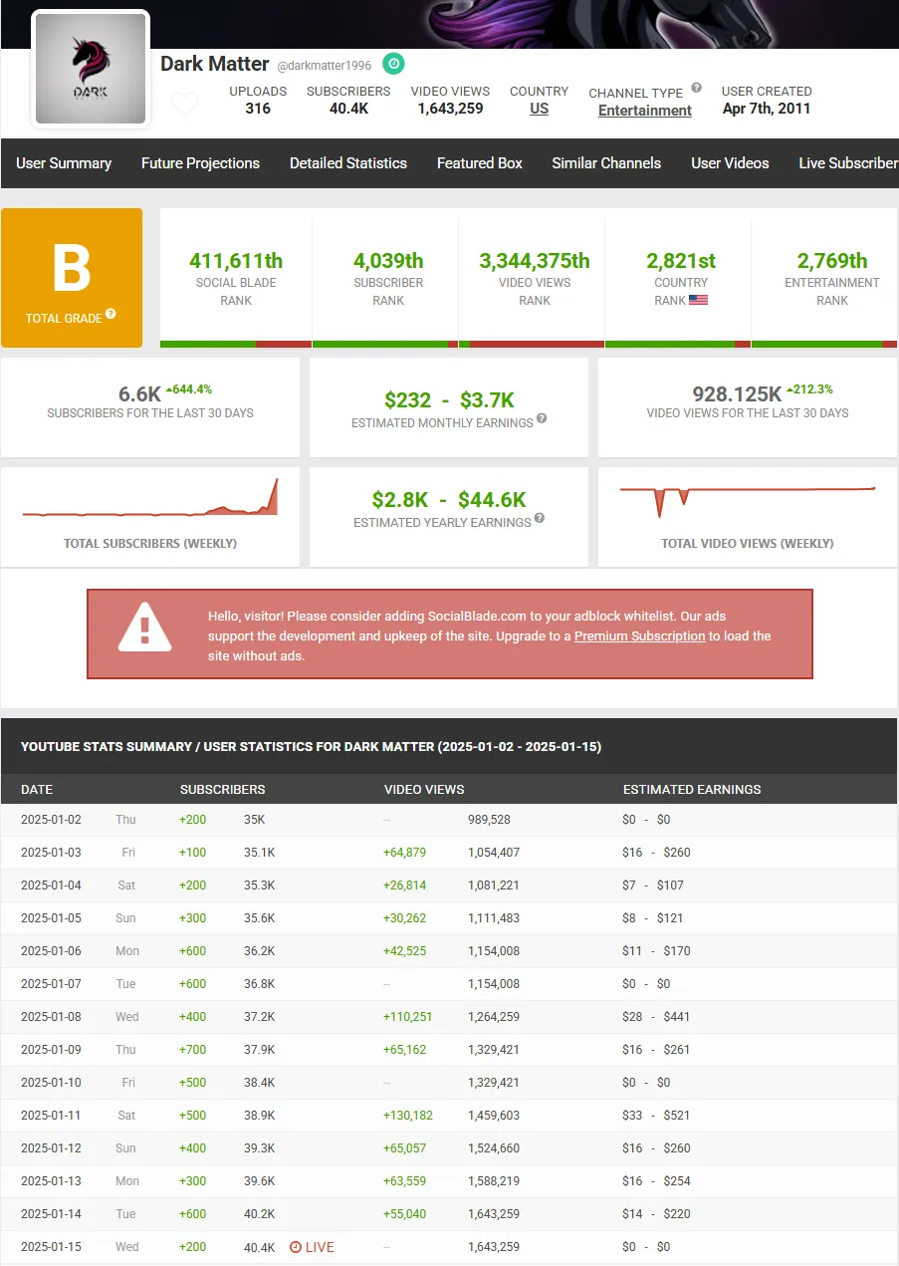Click 36.2K subscribers on 2025-01-06
Screen dimensions: 899x1266
[259, 951]
